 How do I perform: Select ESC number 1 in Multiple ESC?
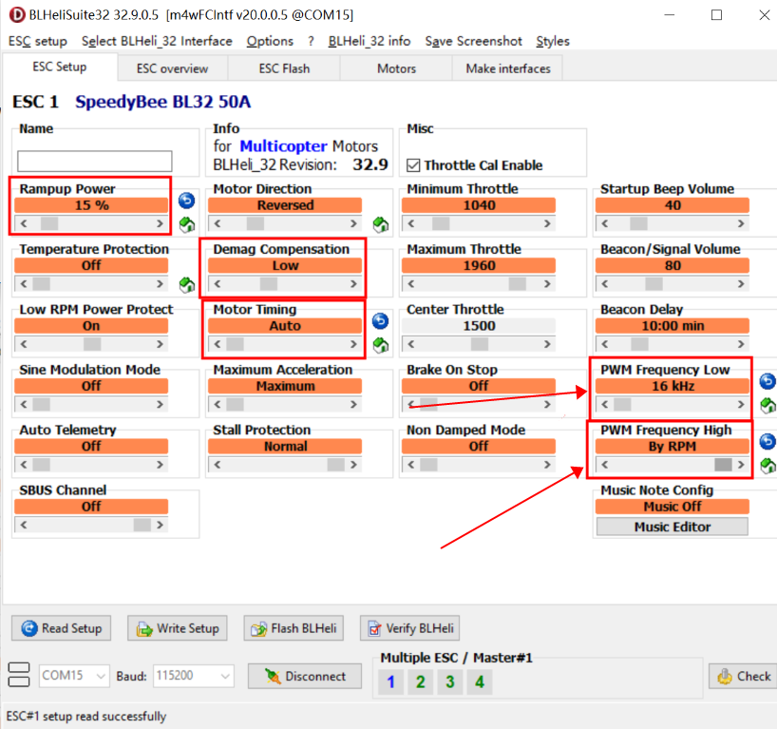391,681
